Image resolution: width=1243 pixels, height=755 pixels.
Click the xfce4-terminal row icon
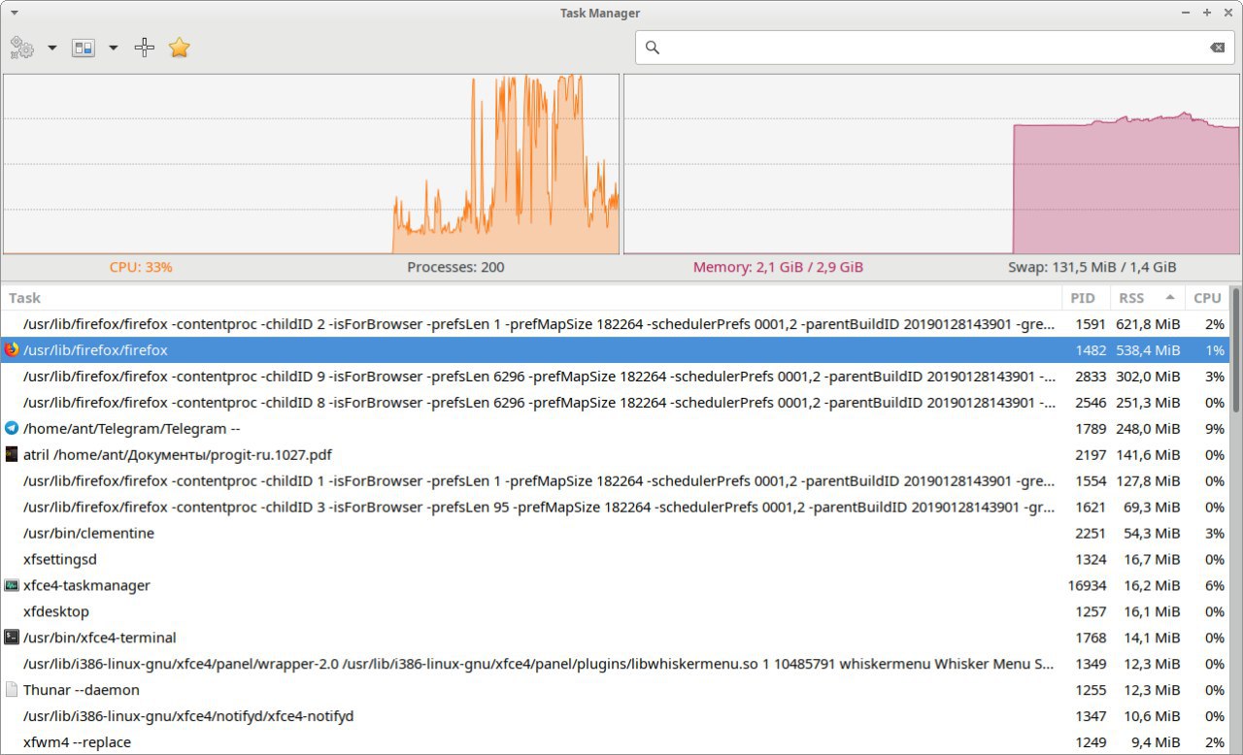pyautogui.click(x=12, y=638)
